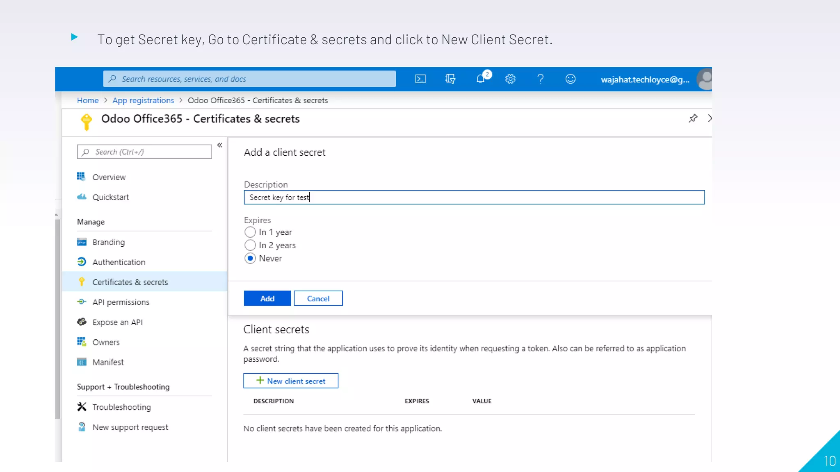Click Manifest icon in sidebar

point(82,362)
